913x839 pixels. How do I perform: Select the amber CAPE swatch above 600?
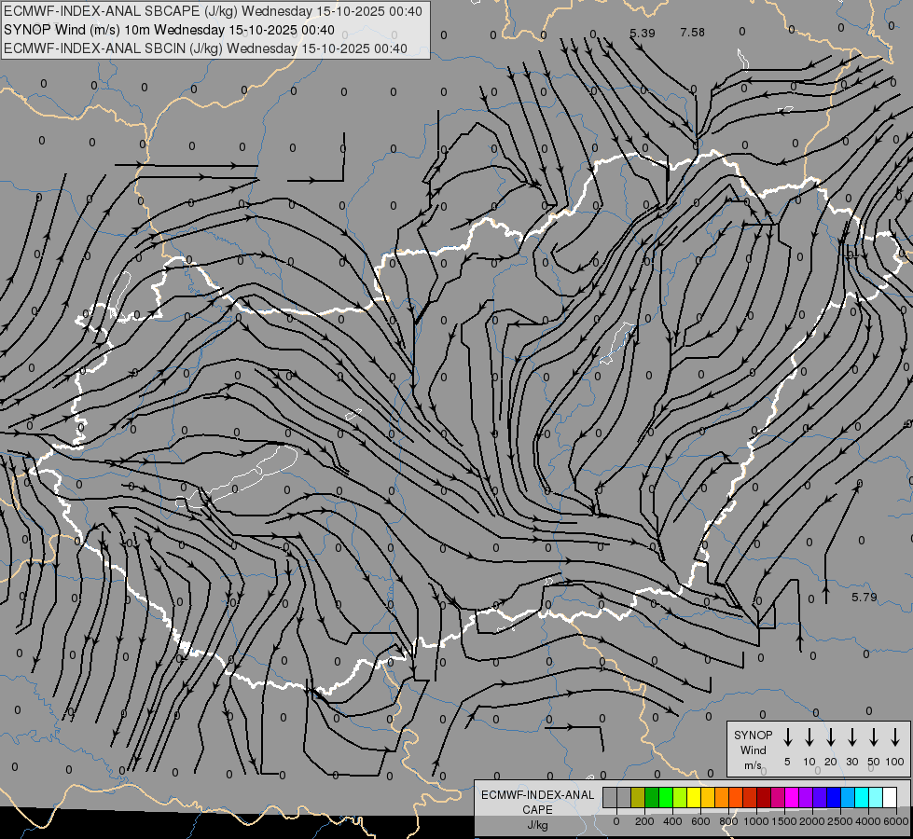click(708, 797)
